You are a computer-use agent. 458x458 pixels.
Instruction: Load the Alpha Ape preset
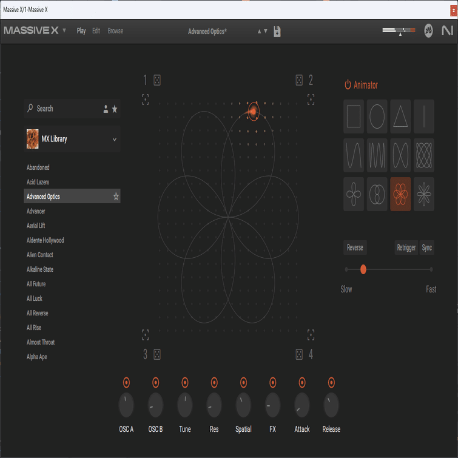tap(37, 357)
